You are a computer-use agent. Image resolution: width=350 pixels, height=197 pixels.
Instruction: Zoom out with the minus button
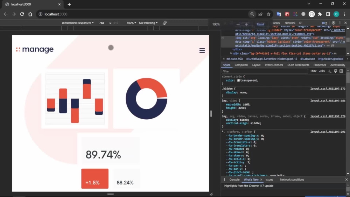[x=238, y=24]
